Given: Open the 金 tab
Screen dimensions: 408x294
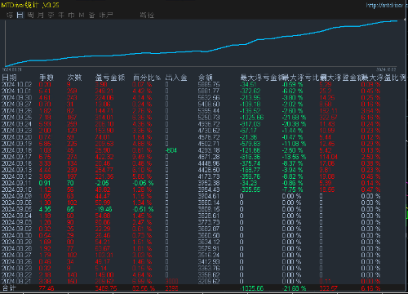Looking at the screenshot, I should pyautogui.click(x=91, y=15).
